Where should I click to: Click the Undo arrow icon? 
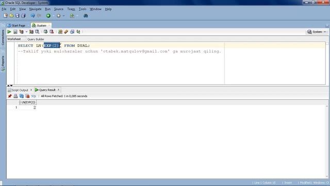(32, 16)
